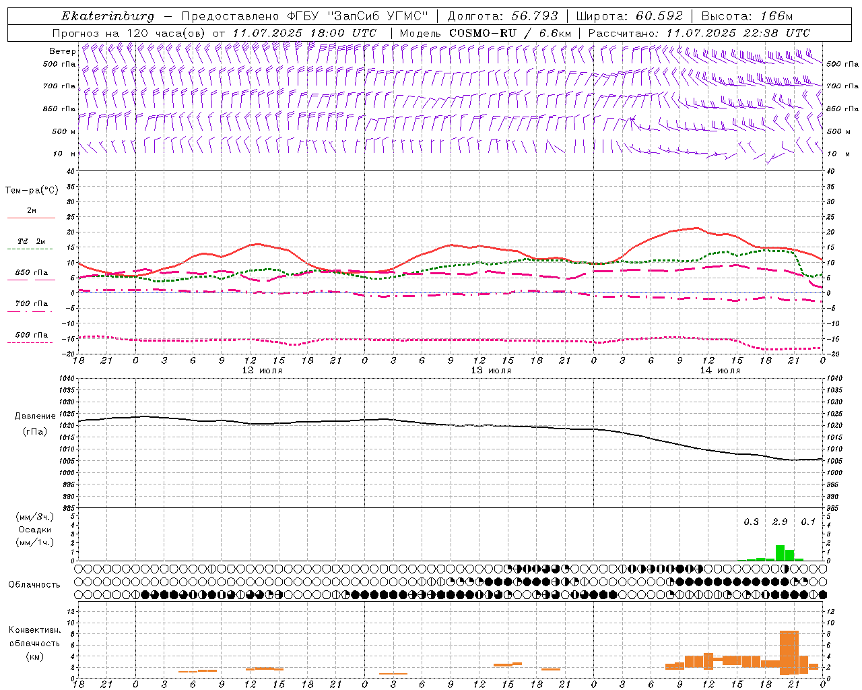This screenshot has width=862, height=690.
Task: Click the tallest orange convective cloud bar
Action: (789, 652)
